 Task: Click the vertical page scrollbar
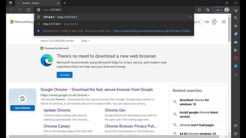(x=229, y=29)
